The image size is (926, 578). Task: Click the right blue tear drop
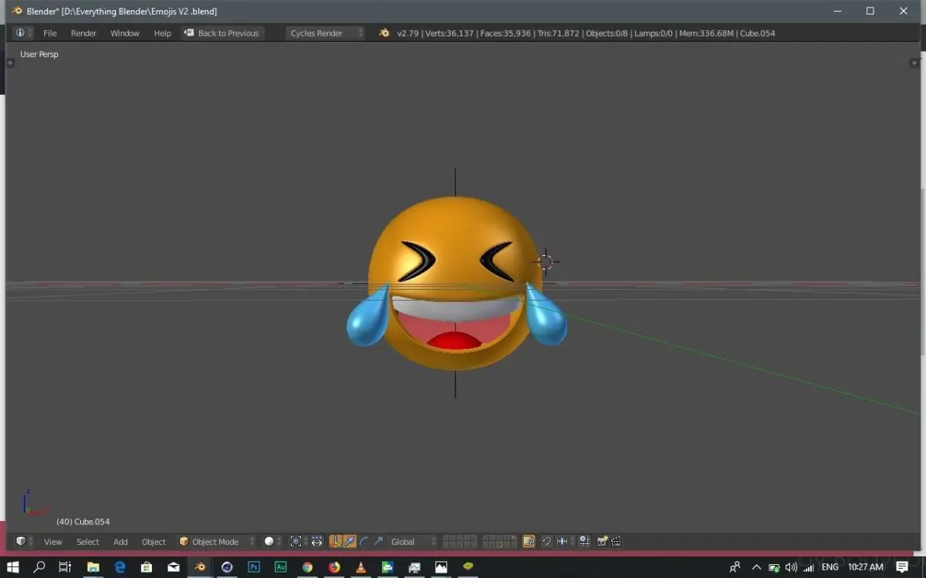[x=546, y=314]
